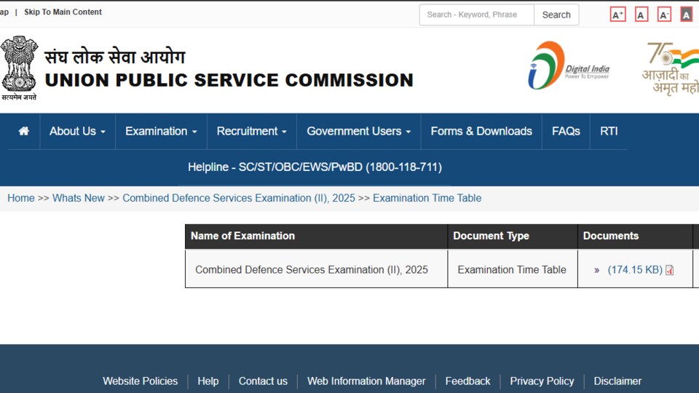Decrease font size with A- icon
Viewport: 699px width, 393px height.
(x=664, y=15)
